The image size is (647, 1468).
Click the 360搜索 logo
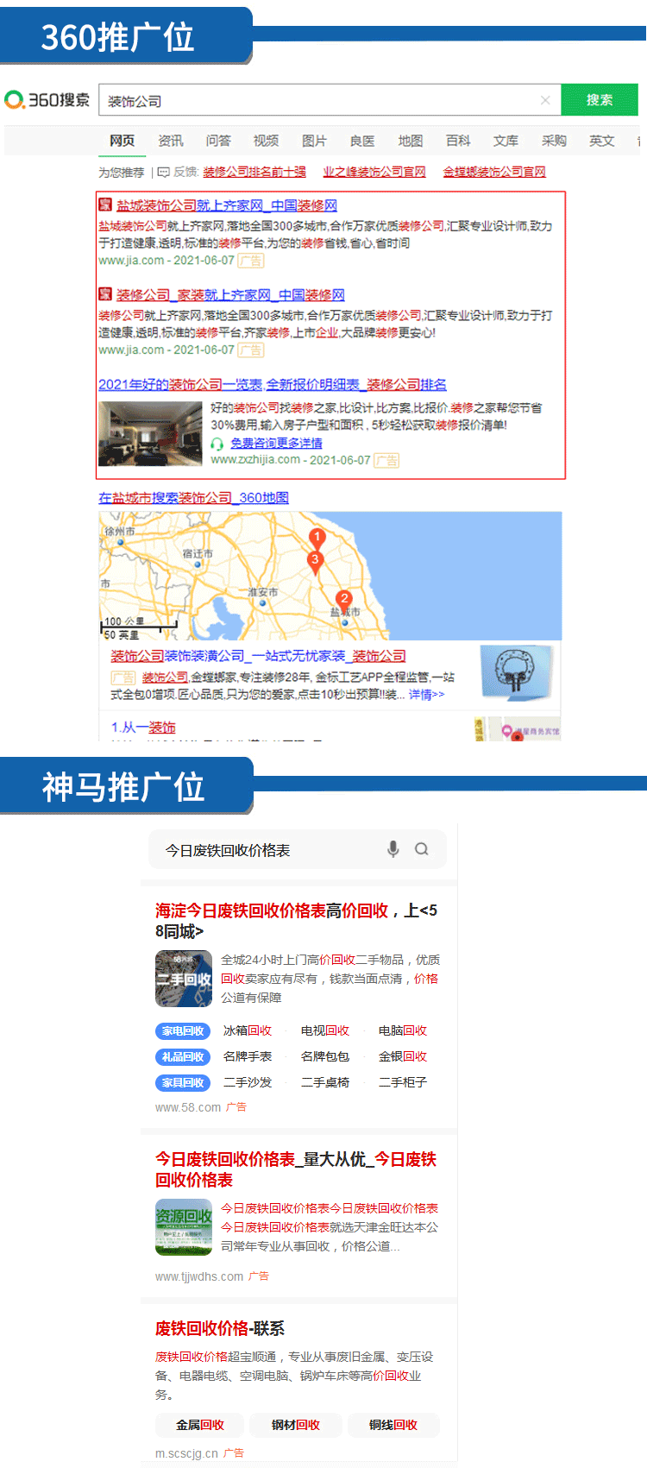tap(47, 100)
